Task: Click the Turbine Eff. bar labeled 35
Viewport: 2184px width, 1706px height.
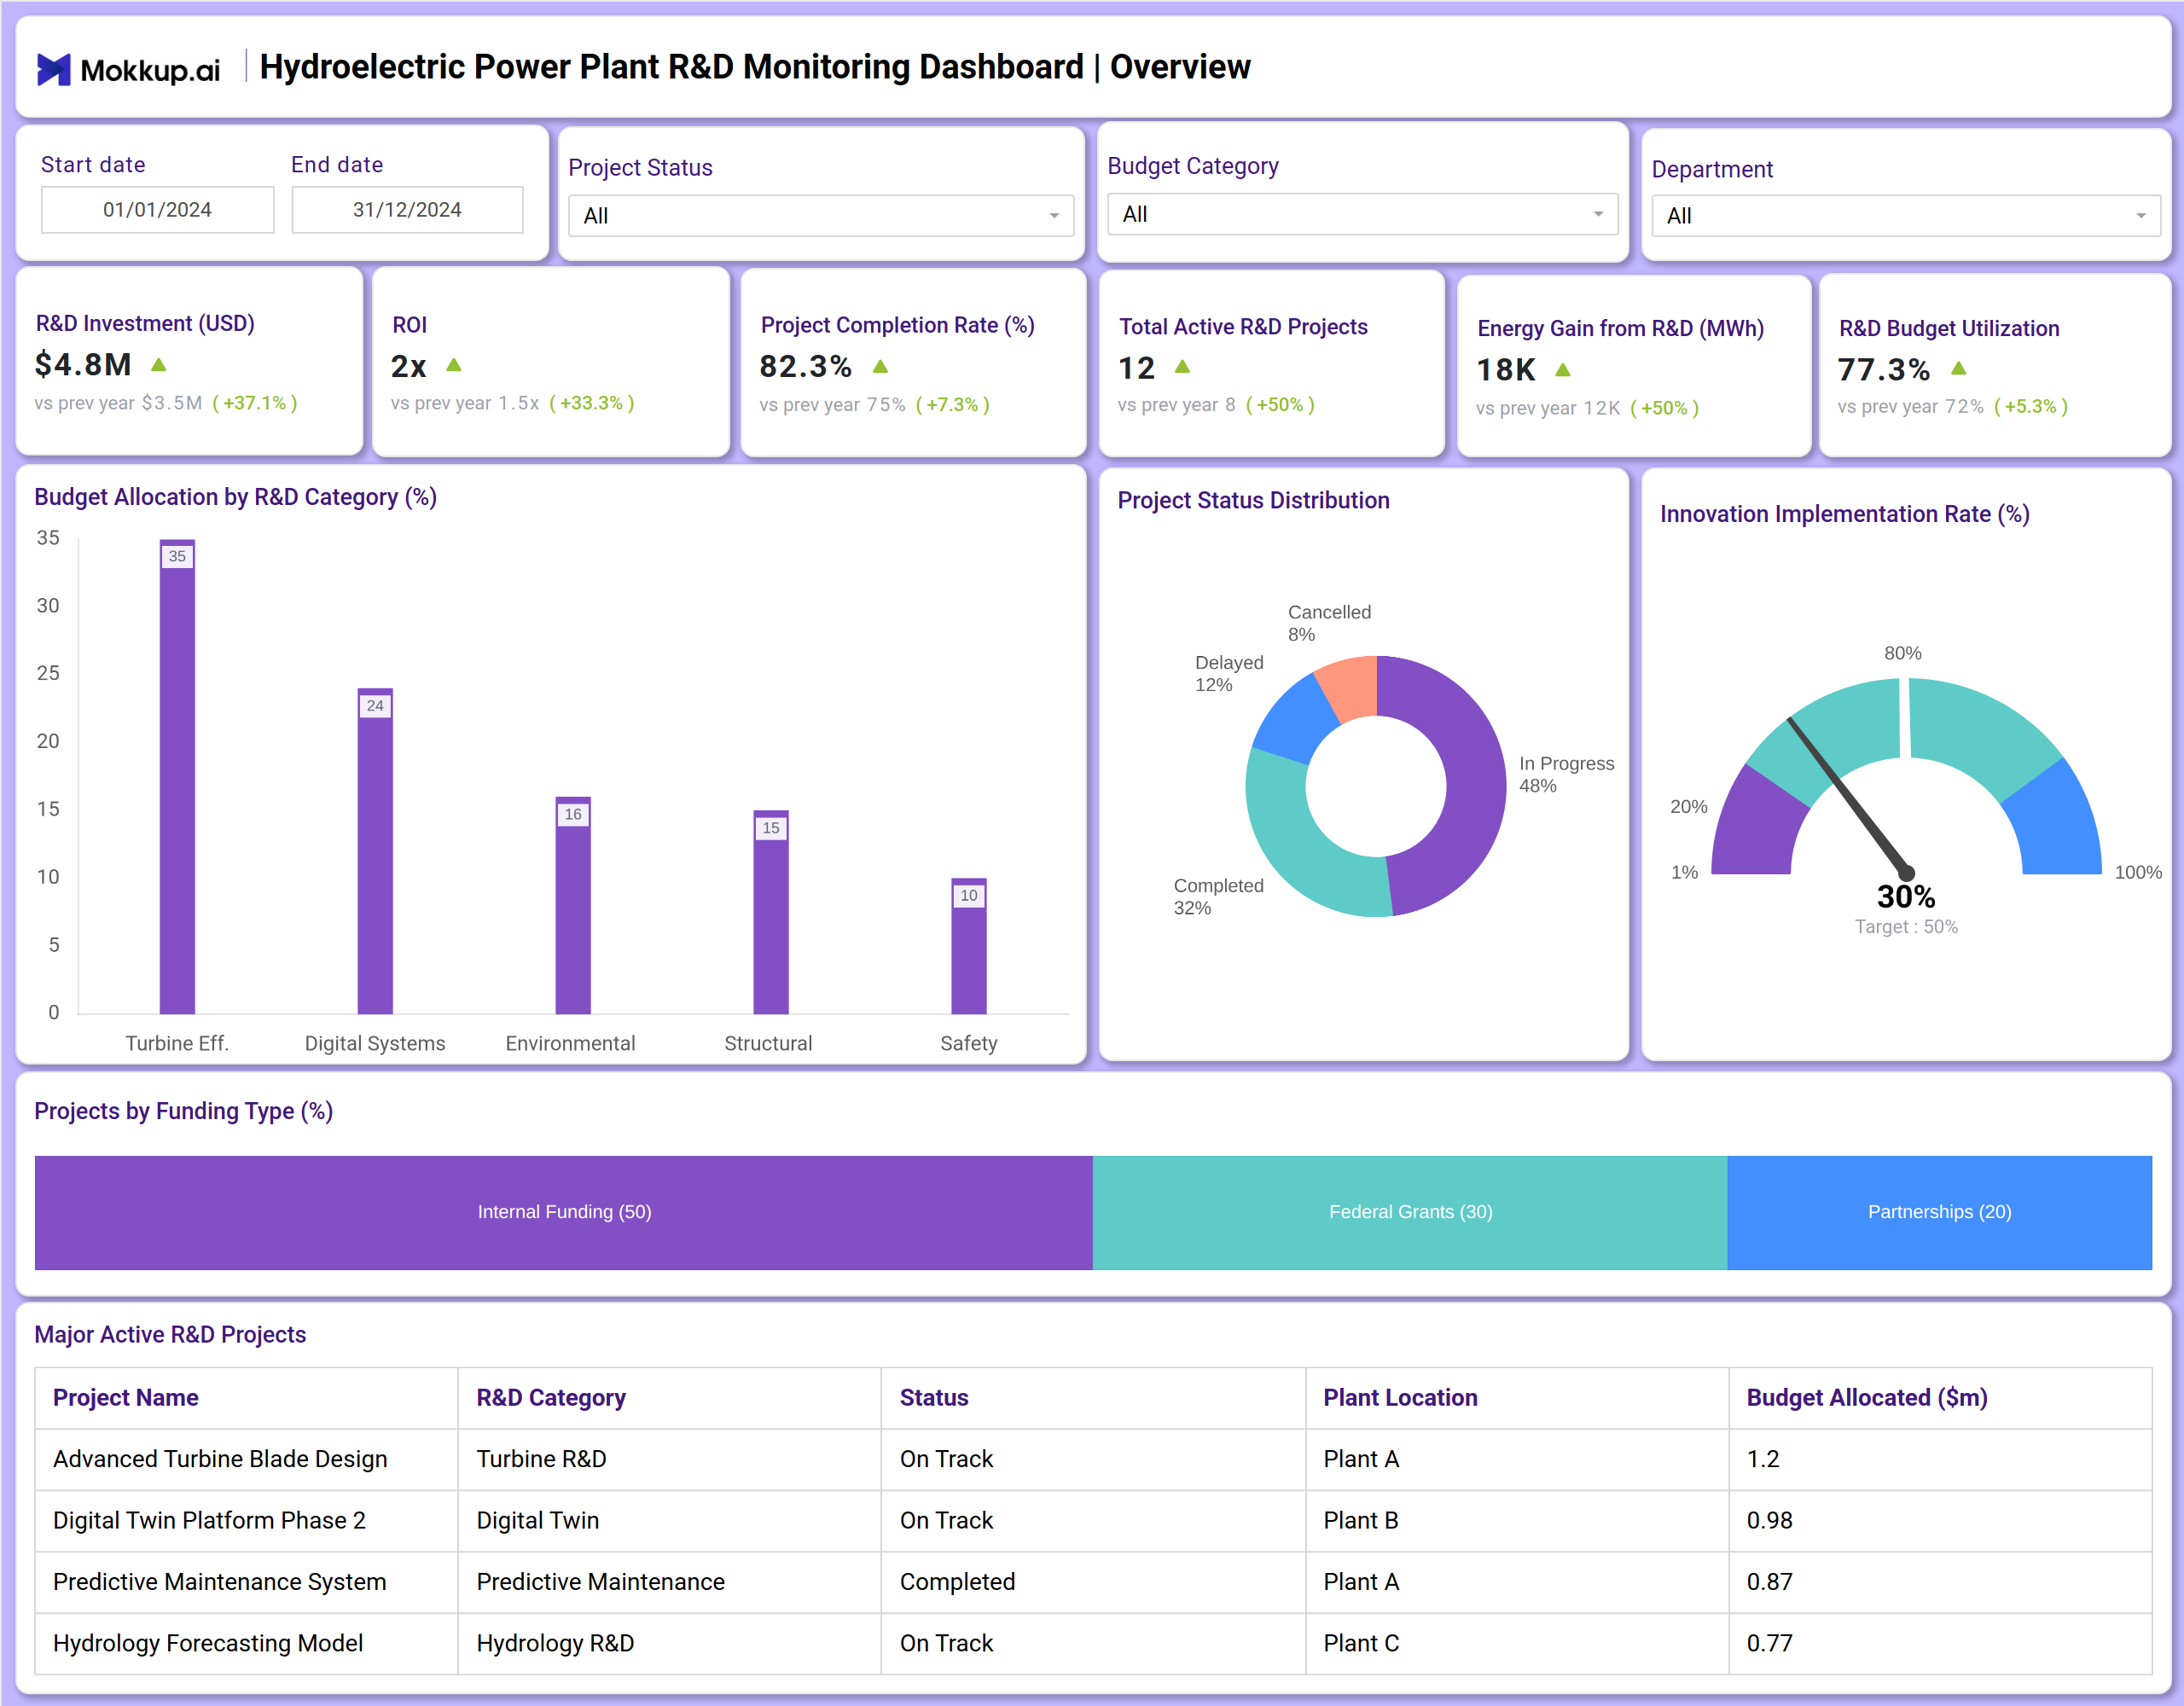Action: point(177,777)
